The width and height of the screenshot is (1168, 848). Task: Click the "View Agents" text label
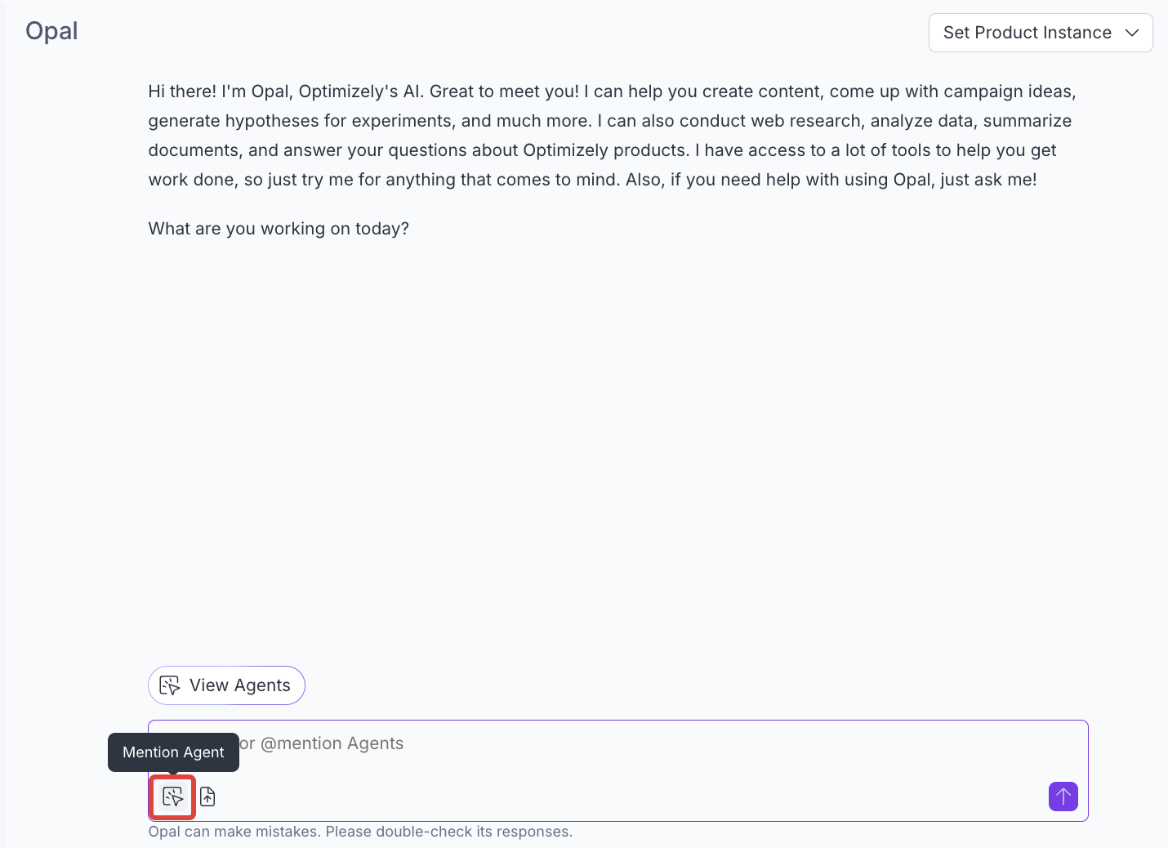tap(239, 685)
